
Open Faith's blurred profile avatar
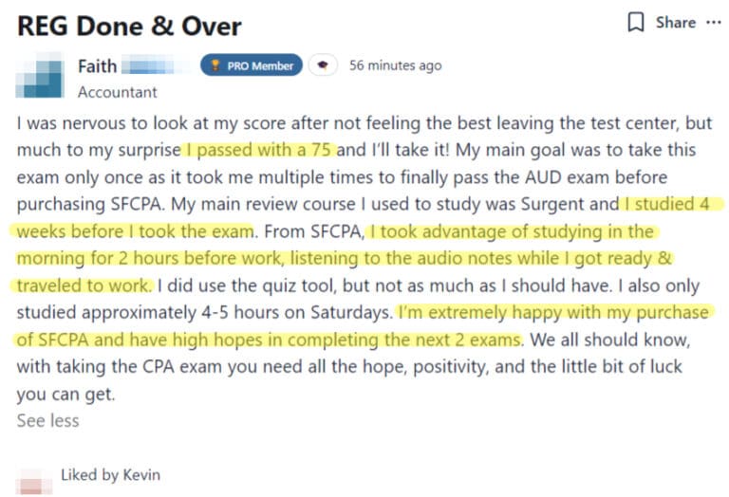click(x=40, y=75)
